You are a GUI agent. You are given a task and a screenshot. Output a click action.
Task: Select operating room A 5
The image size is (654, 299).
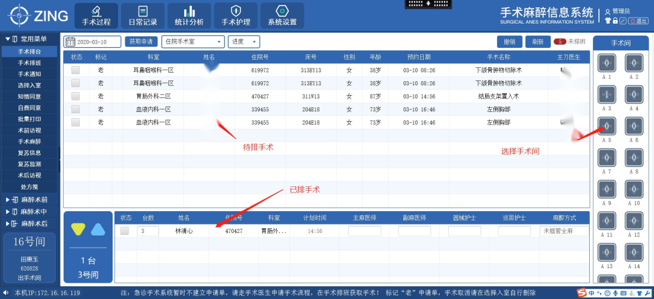607,126
